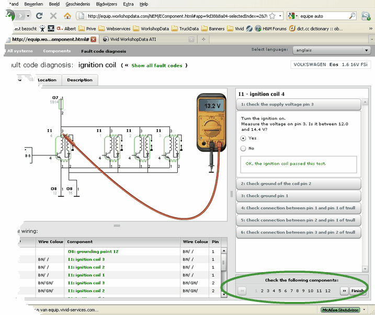
Task: Open the Banners bookmarks folder
Action: [x=213, y=29]
